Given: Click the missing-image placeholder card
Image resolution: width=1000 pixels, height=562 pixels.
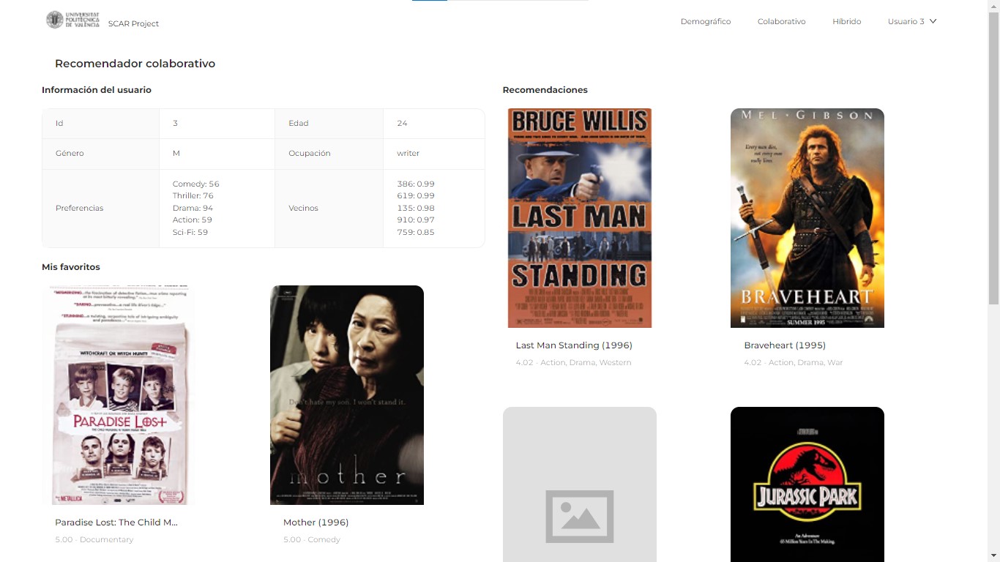Looking at the screenshot, I should 580,484.
